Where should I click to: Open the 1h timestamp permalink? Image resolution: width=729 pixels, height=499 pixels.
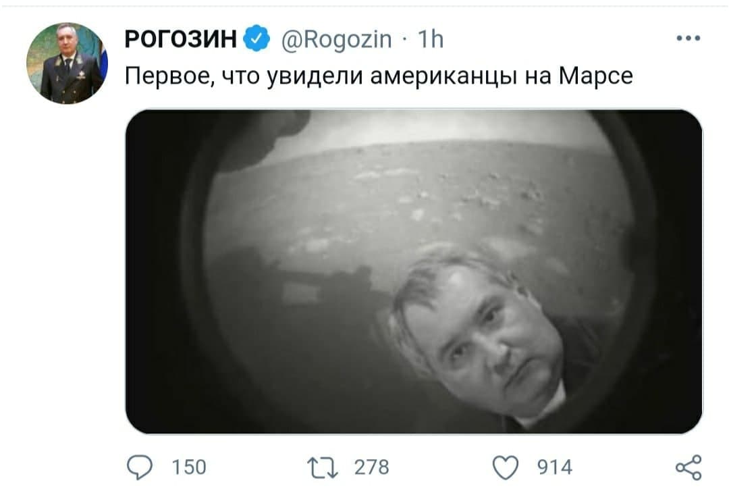431,39
